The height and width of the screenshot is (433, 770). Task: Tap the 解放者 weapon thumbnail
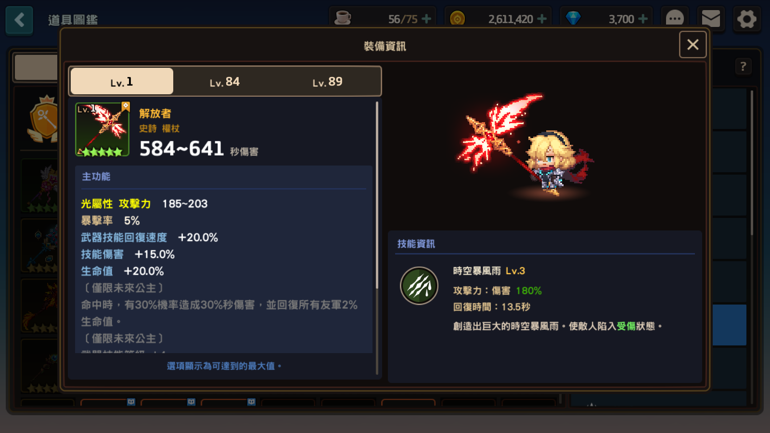(x=103, y=129)
